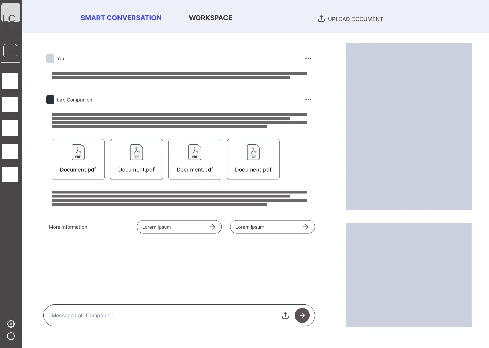Click the upper preview panel on the right

coord(409,126)
